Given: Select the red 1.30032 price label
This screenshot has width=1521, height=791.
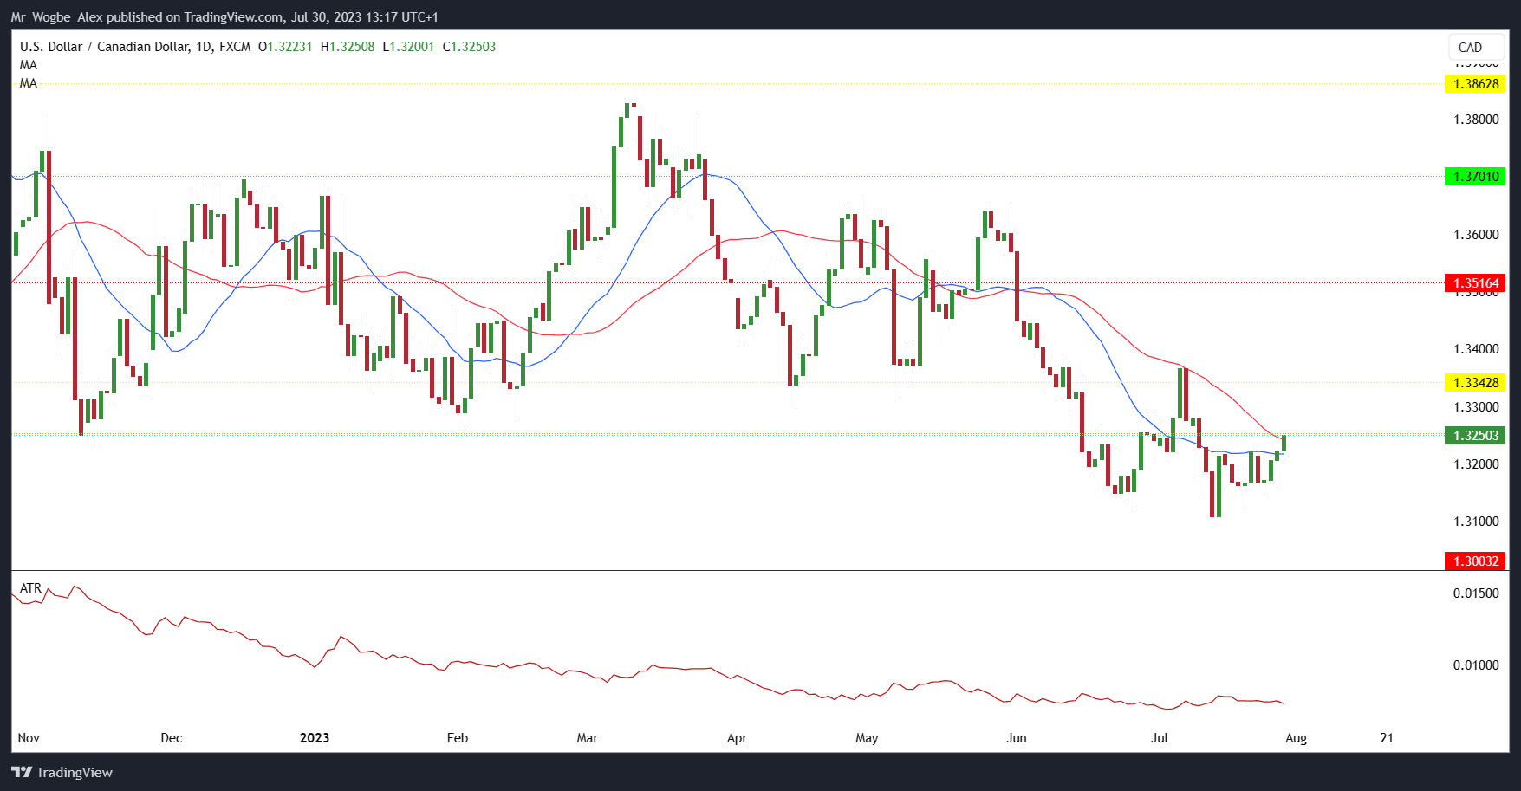Looking at the screenshot, I should tap(1475, 561).
